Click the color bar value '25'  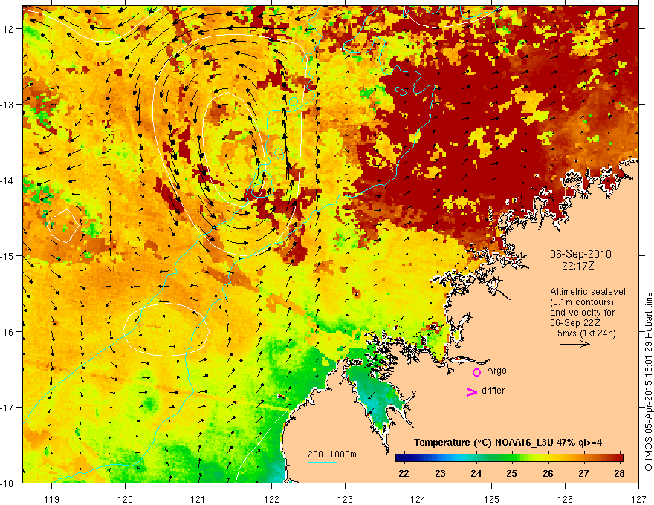pyautogui.click(x=512, y=473)
